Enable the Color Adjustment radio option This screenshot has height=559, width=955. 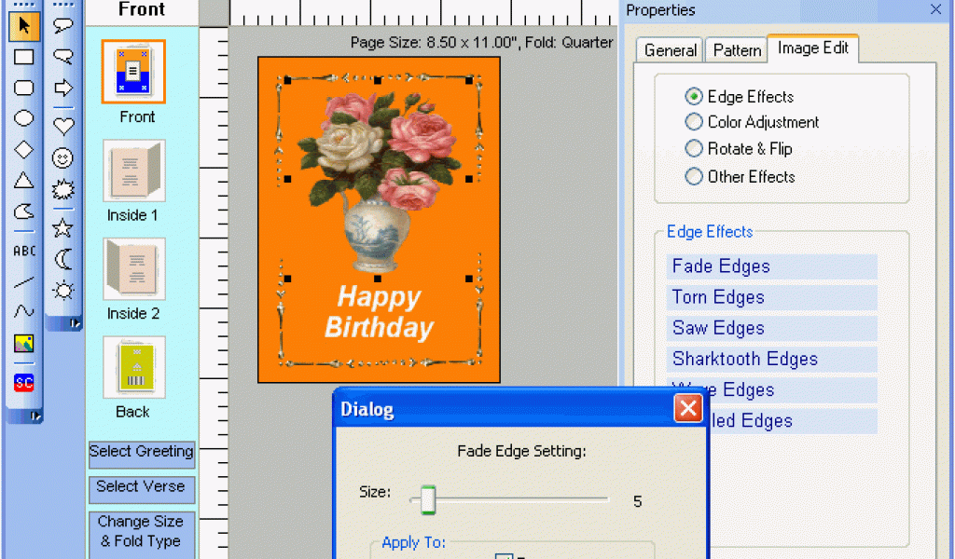point(694,122)
